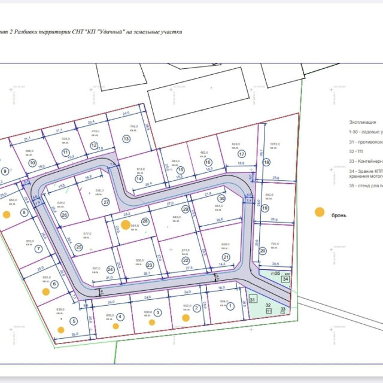Click legend line '32 -ТП'

(x=356, y=151)
